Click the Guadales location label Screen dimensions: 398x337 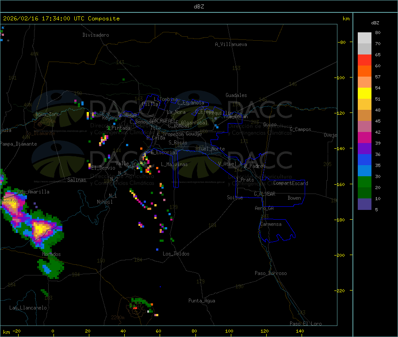coord(236,95)
